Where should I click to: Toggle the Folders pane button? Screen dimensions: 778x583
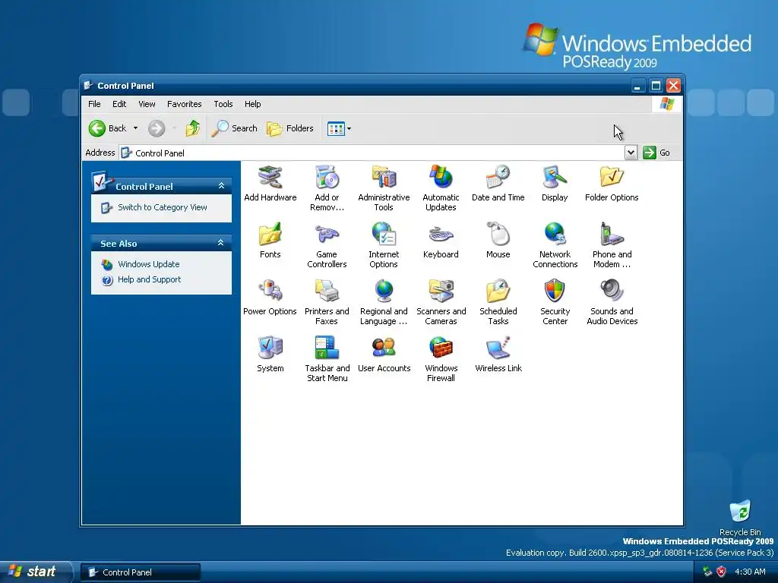click(290, 128)
